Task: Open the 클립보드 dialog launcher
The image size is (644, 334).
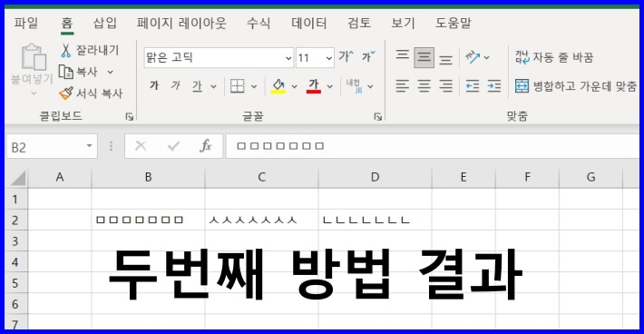Action: [130, 117]
